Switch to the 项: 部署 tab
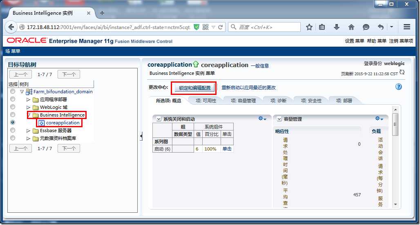Screen dimensions: 420x225 [x=344, y=101]
